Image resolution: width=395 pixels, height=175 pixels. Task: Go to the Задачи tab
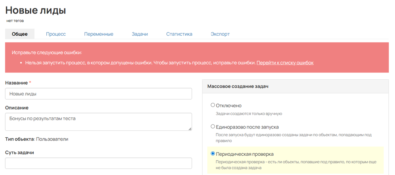(140, 34)
